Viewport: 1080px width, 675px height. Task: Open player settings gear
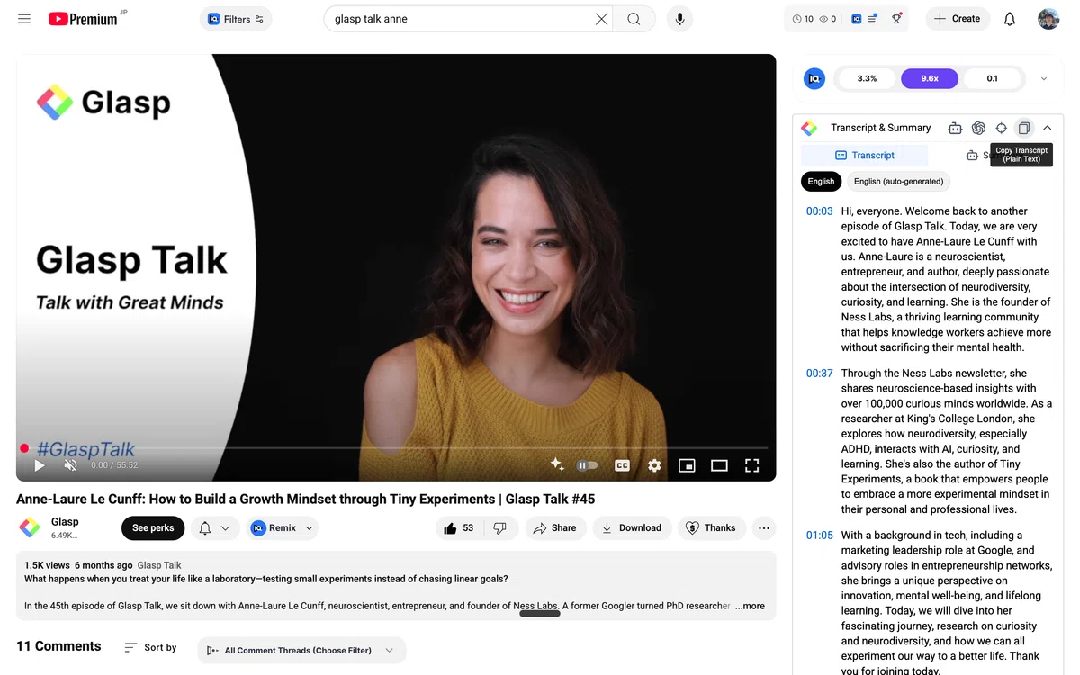coord(654,465)
